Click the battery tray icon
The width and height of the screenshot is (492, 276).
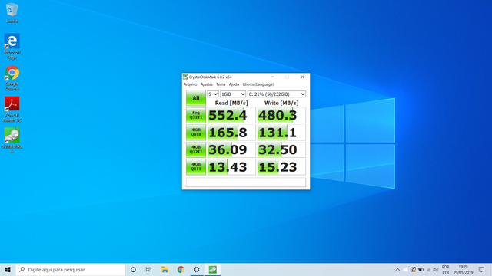click(421, 270)
